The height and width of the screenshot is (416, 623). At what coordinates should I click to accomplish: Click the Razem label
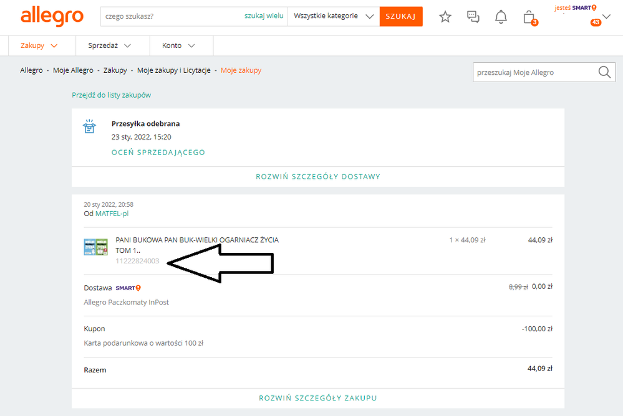pyautogui.click(x=95, y=370)
